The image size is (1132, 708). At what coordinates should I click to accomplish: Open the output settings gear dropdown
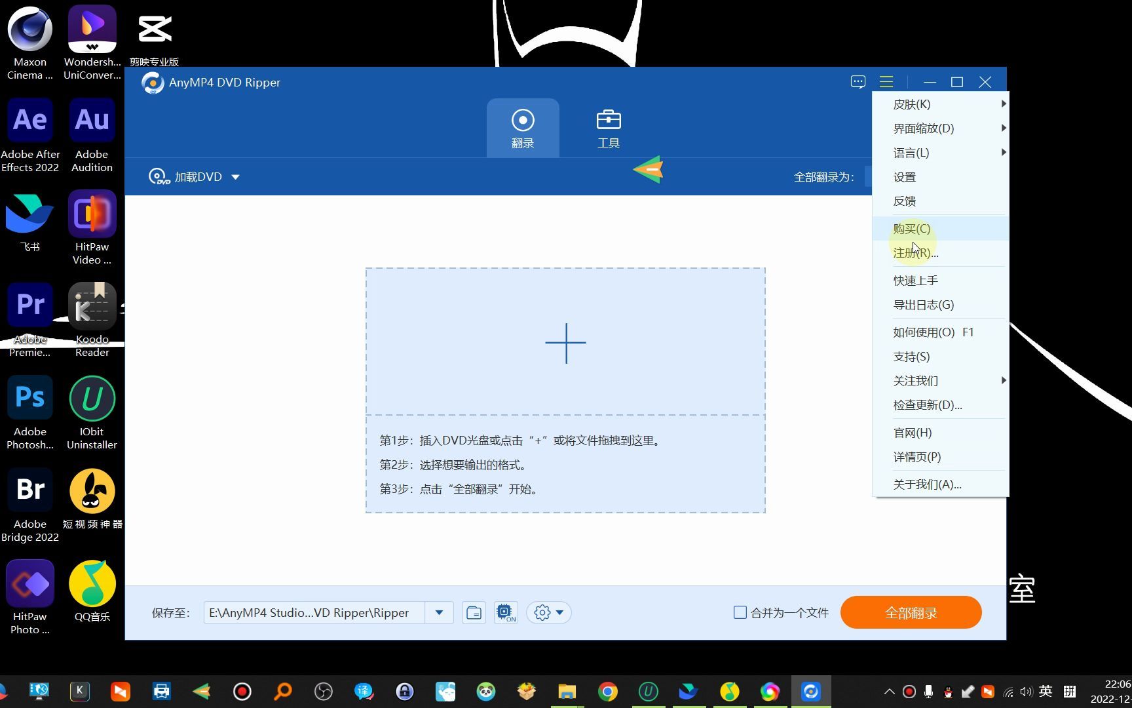point(548,612)
